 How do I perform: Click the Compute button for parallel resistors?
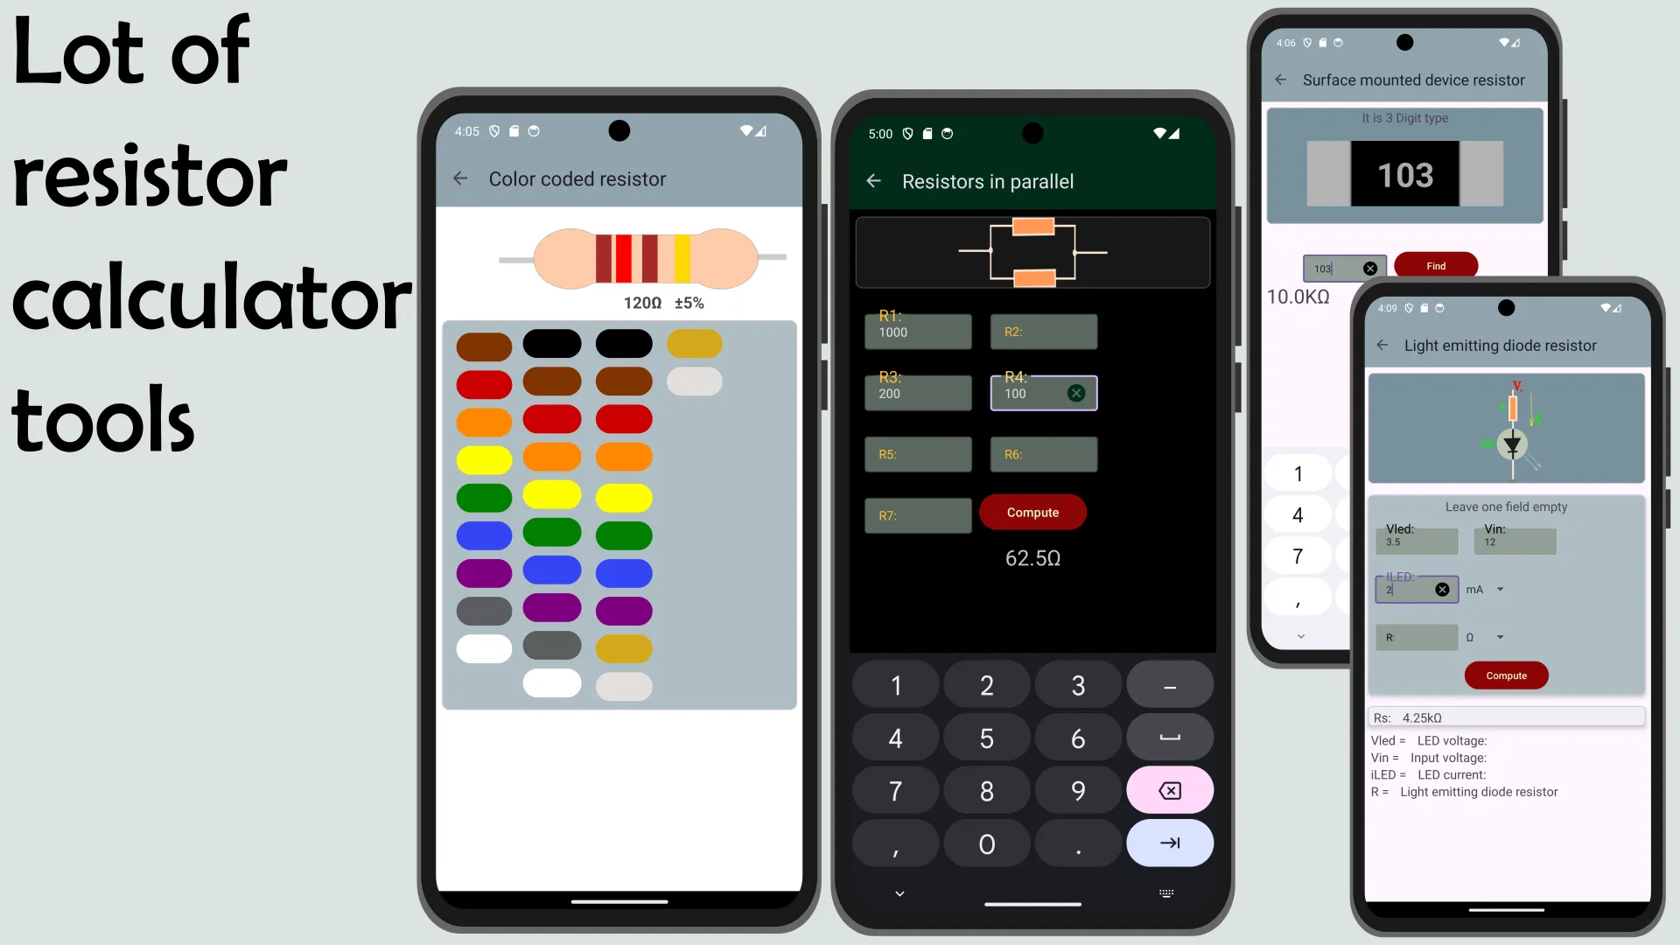coord(1032,512)
